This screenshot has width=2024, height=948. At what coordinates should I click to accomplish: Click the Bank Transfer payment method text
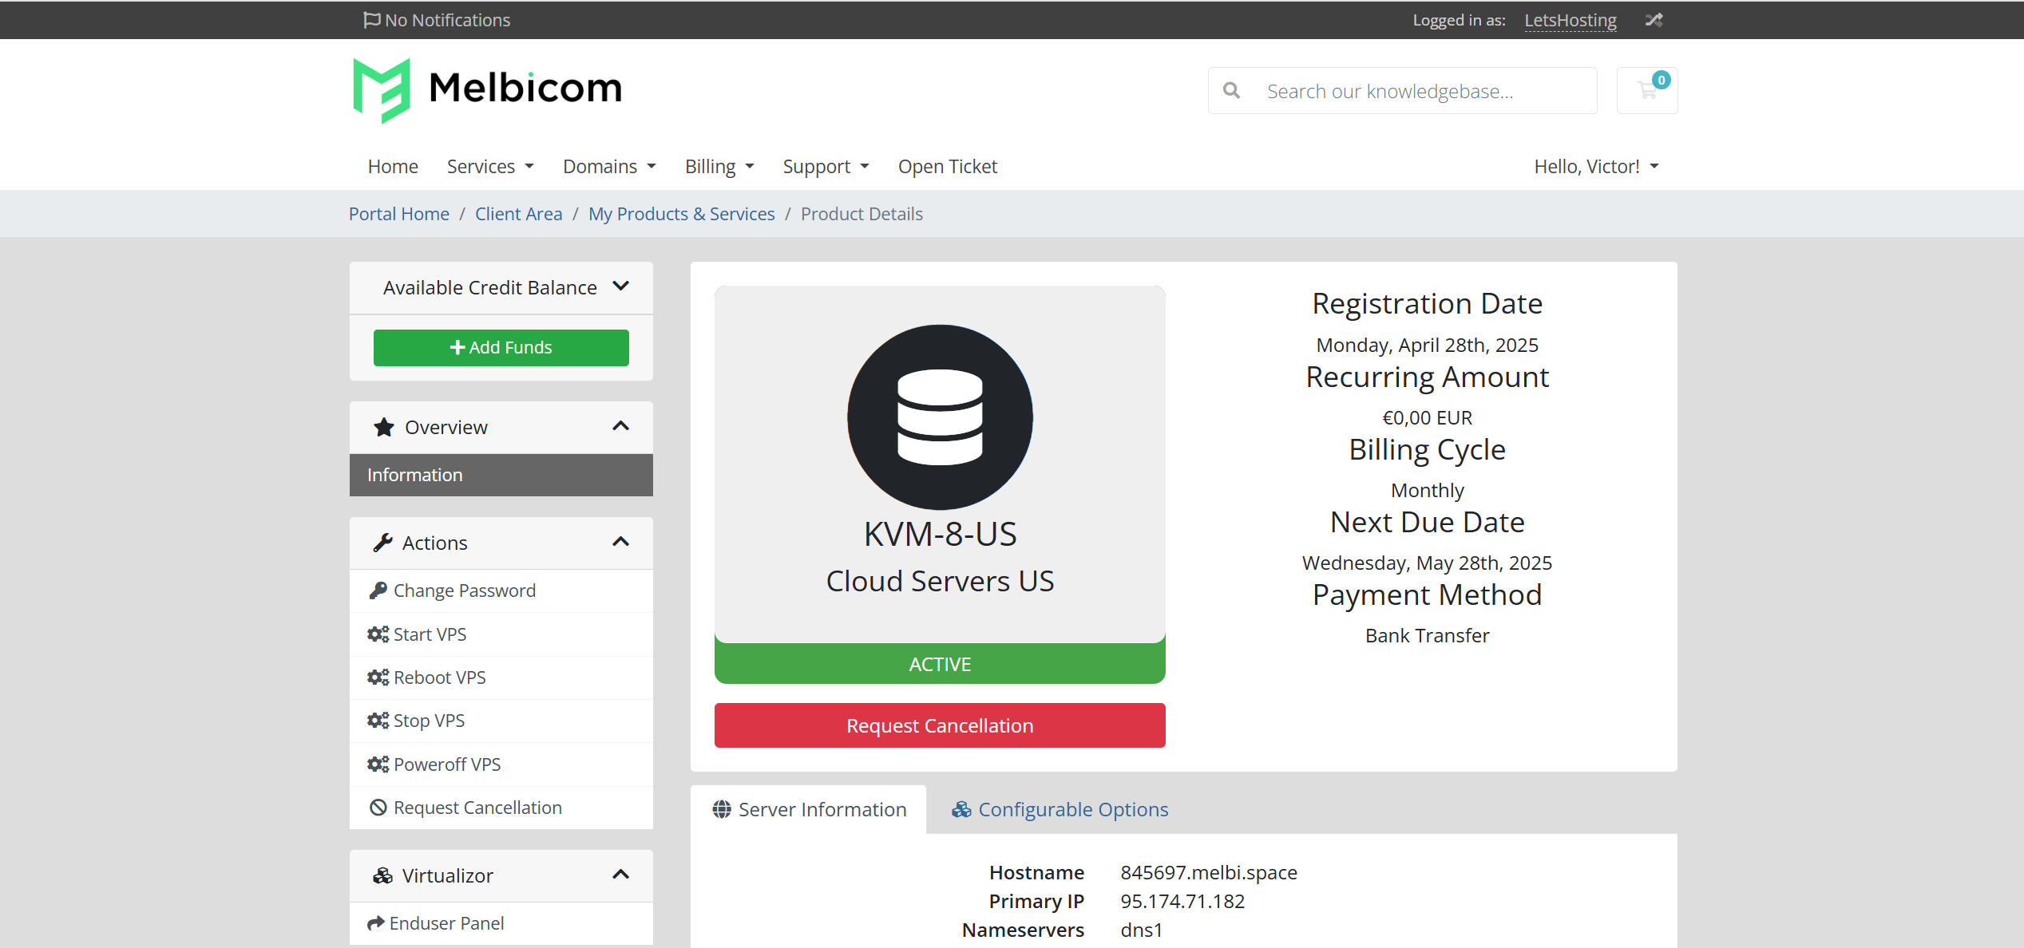(x=1427, y=635)
